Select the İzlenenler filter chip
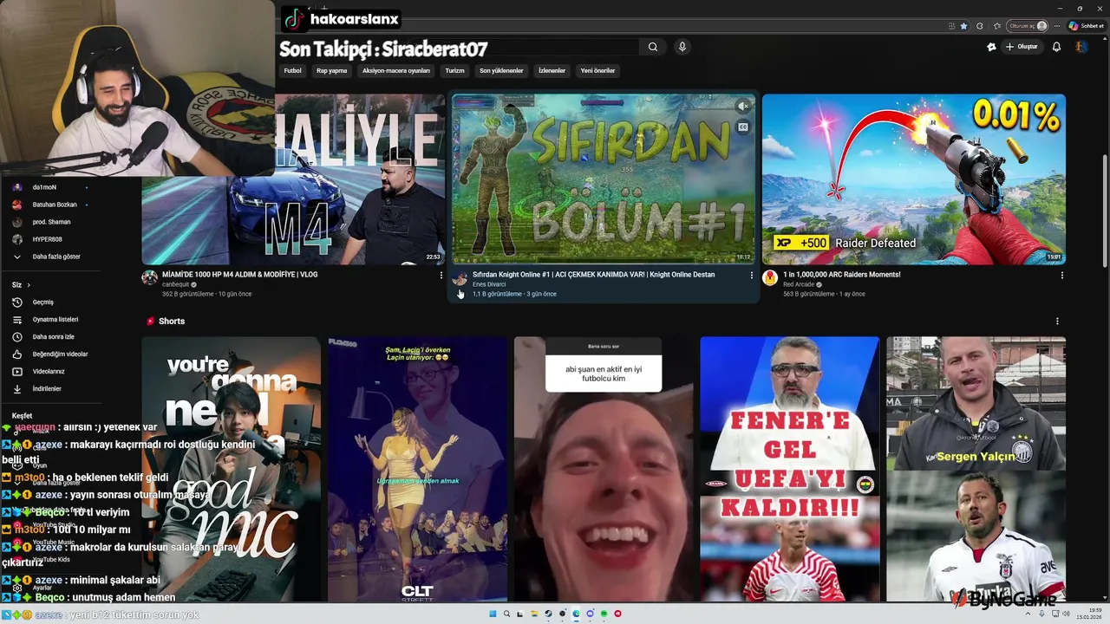1110x624 pixels. click(552, 70)
